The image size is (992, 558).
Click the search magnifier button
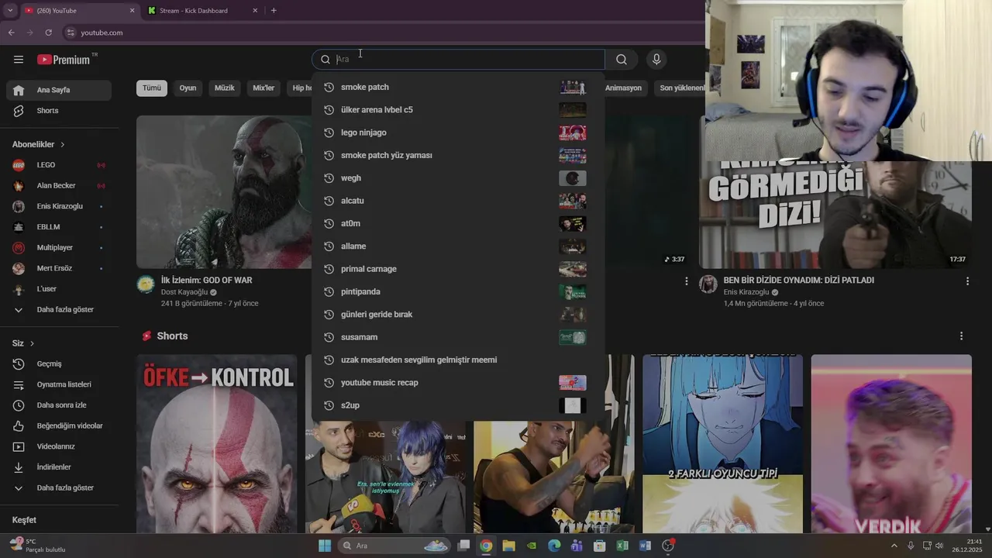point(622,60)
